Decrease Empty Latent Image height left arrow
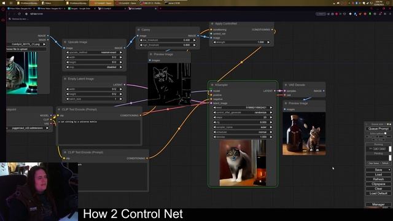 coord(68,94)
